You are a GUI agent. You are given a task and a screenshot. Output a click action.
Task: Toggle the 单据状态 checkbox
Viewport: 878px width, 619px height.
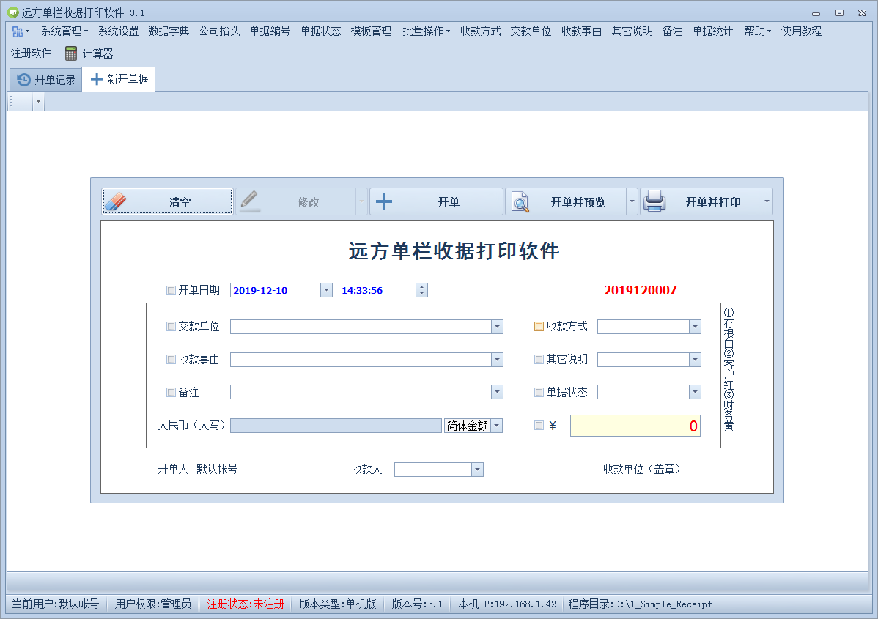pos(539,393)
